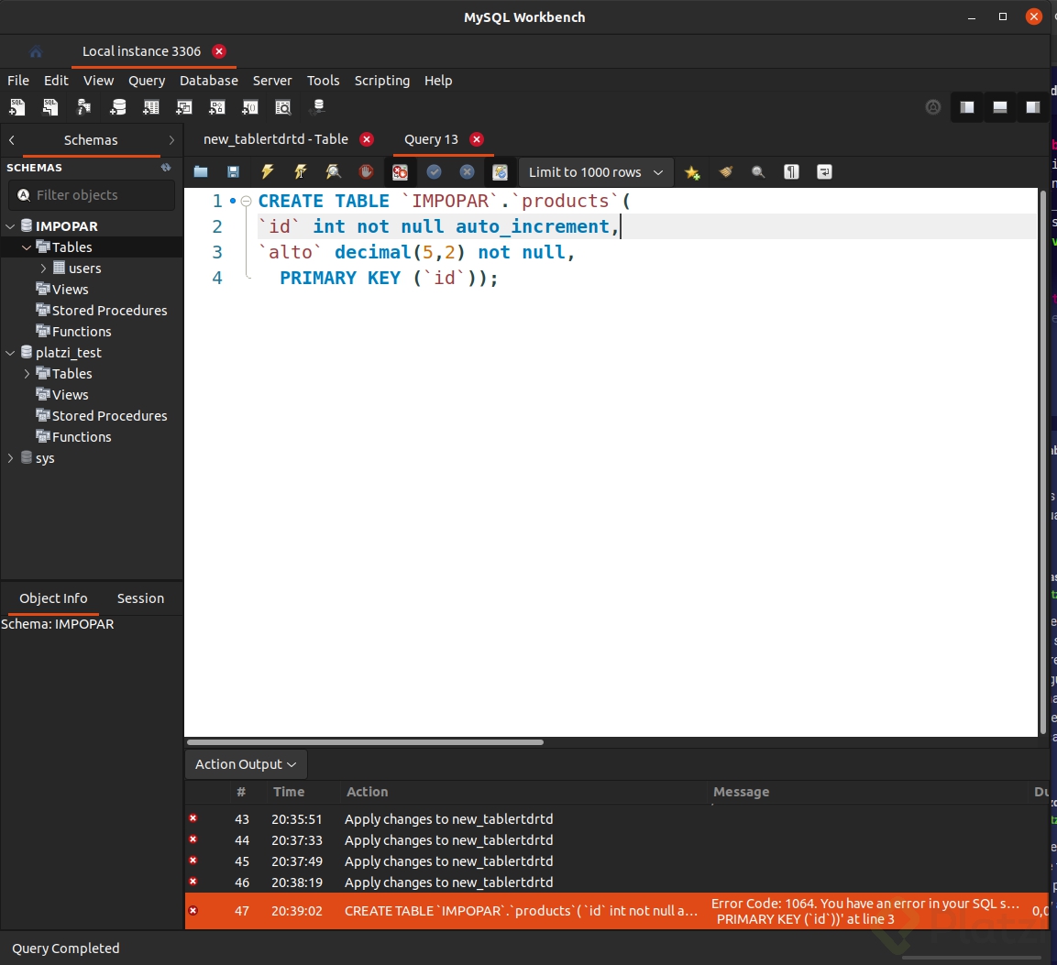The width and height of the screenshot is (1057, 965).
Task: Expand the users table
Action: (x=43, y=269)
